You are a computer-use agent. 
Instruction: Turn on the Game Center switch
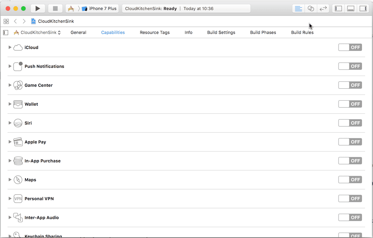(x=350, y=85)
